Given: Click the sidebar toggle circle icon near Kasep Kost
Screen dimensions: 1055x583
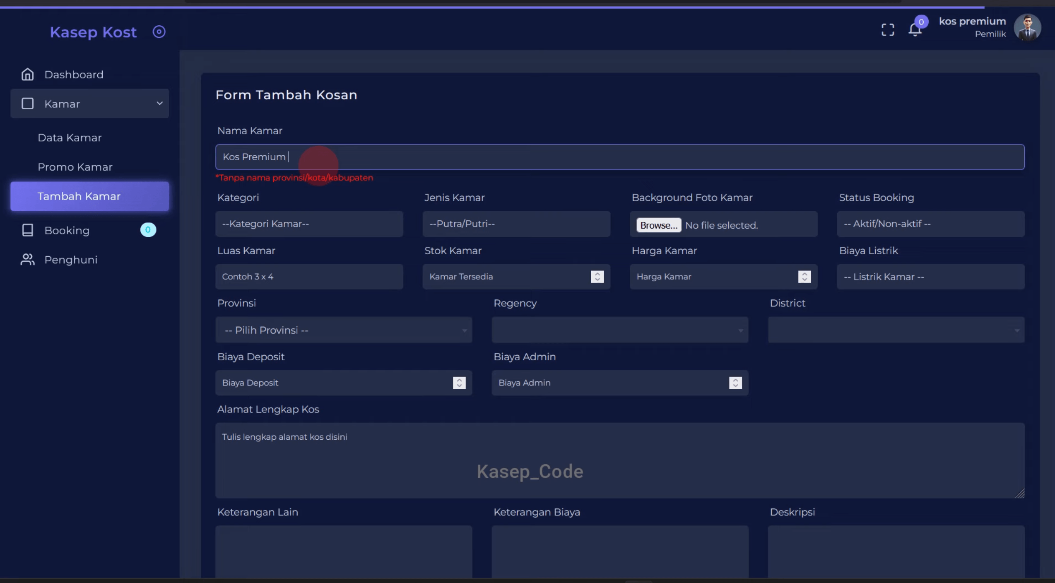Looking at the screenshot, I should pos(159,32).
